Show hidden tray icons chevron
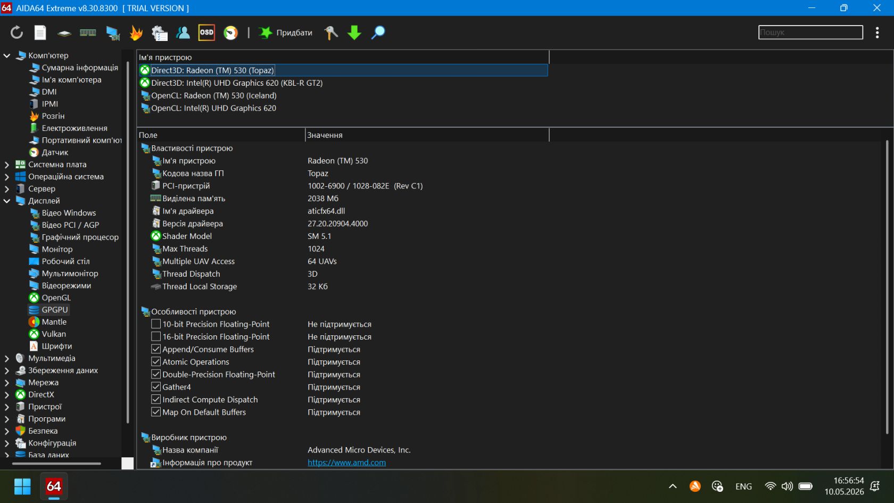 [x=673, y=486]
